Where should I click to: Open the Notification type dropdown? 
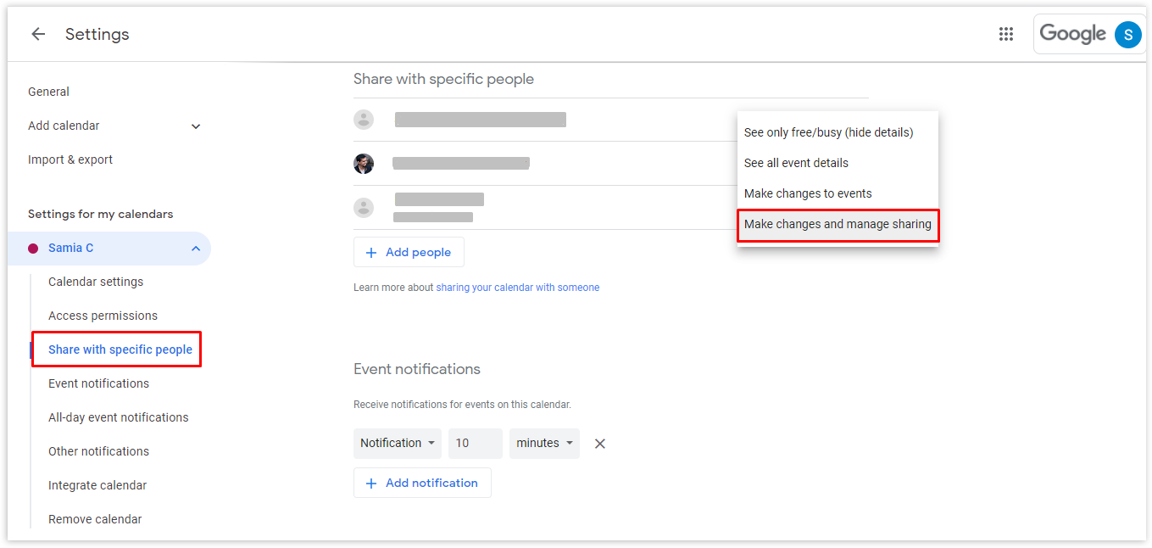click(x=398, y=444)
